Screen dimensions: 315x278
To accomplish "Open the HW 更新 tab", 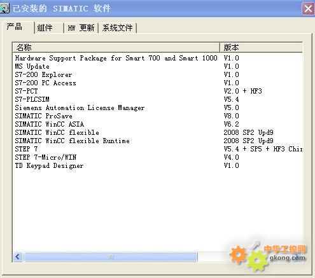I will point(81,28).
